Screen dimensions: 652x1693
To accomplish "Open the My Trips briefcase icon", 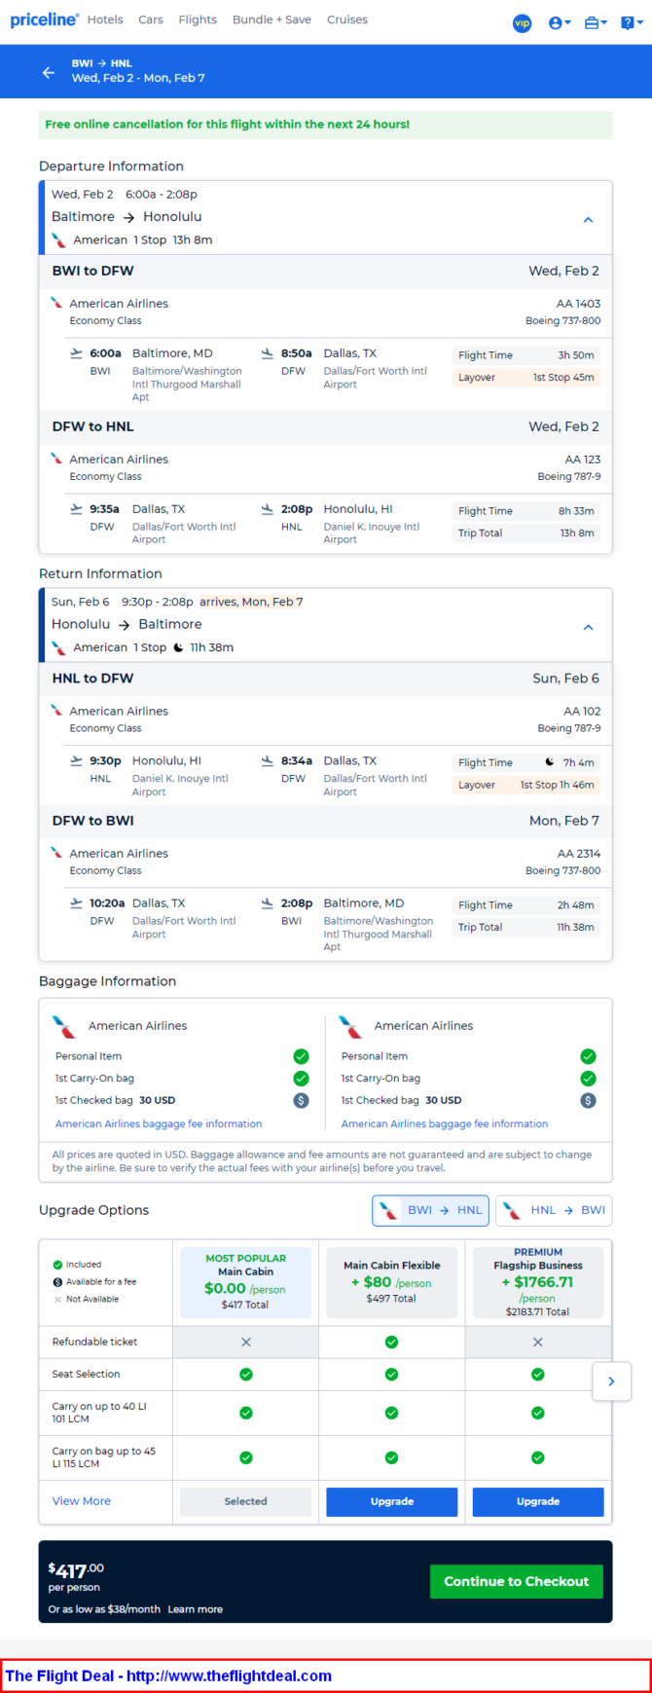I will pyautogui.click(x=596, y=22).
